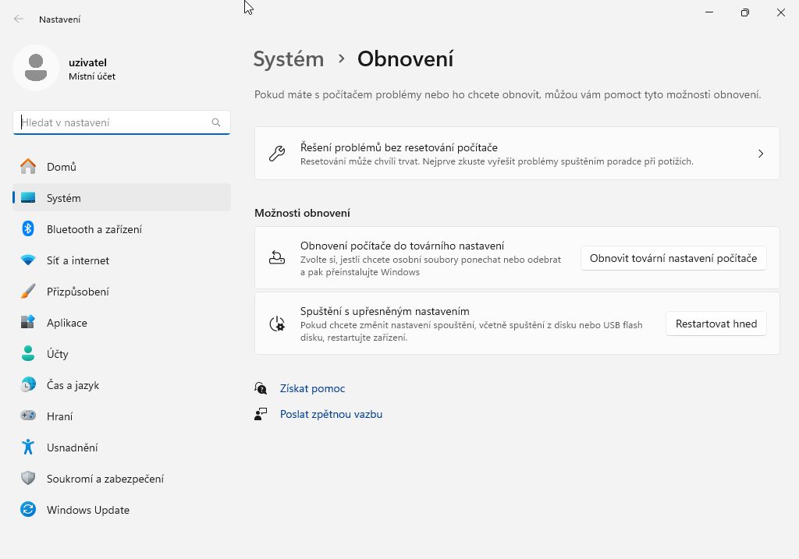The height and width of the screenshot is (559, 799).
Task: Open the Získat pomoc link
Action: [312, 388]
